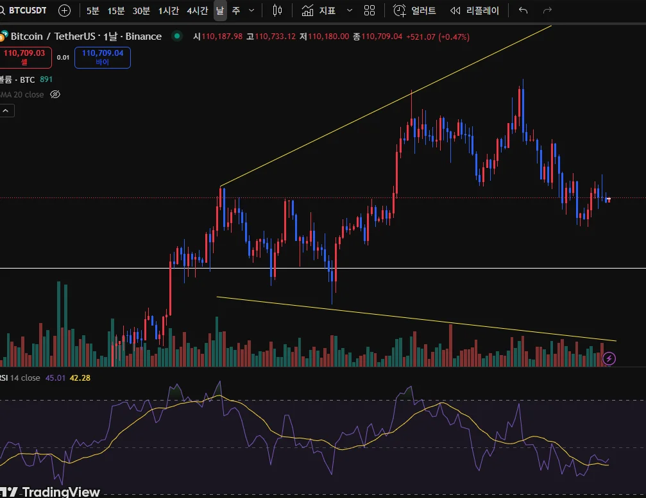Click the undo arrow icon
The width and height of the screenshot is (646, 498).
[523, 11]
